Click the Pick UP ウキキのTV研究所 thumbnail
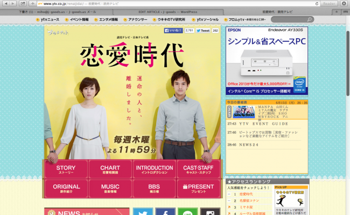Image resolution: width=350 pixels, height=215 pixels. pos(290,198)
